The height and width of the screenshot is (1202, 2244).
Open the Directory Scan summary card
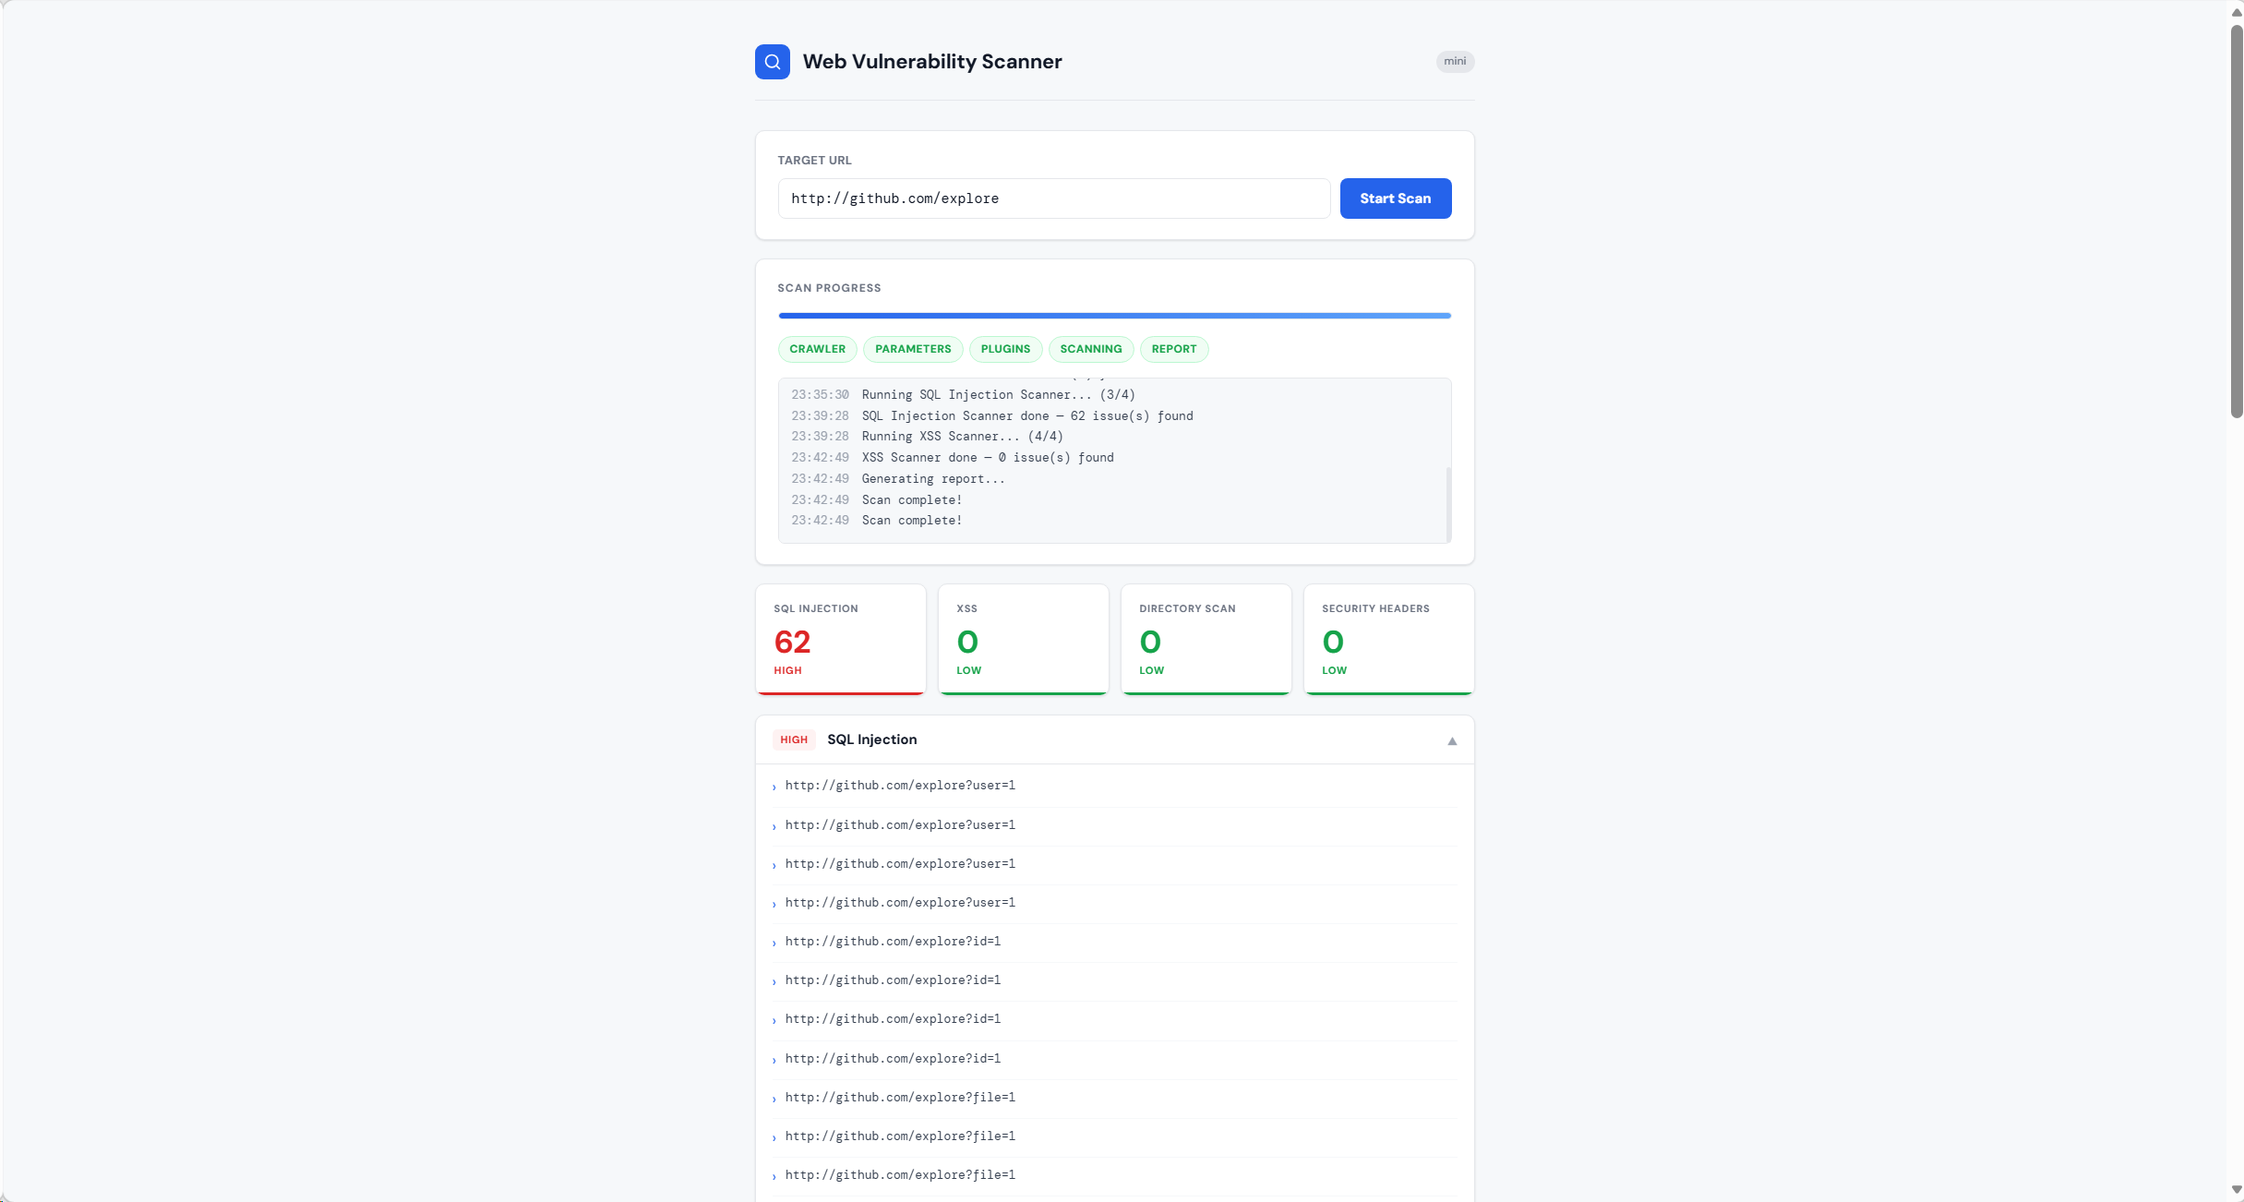coord(1205,639)
